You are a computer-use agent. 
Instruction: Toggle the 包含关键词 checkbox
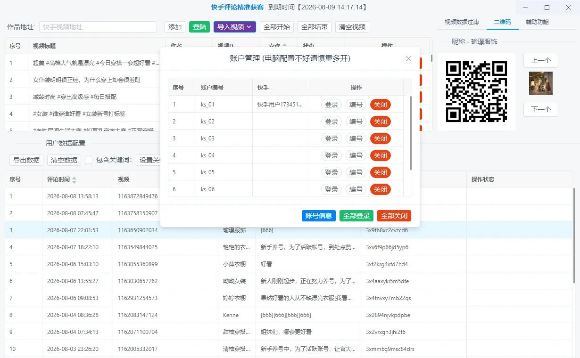coord(89,160)
